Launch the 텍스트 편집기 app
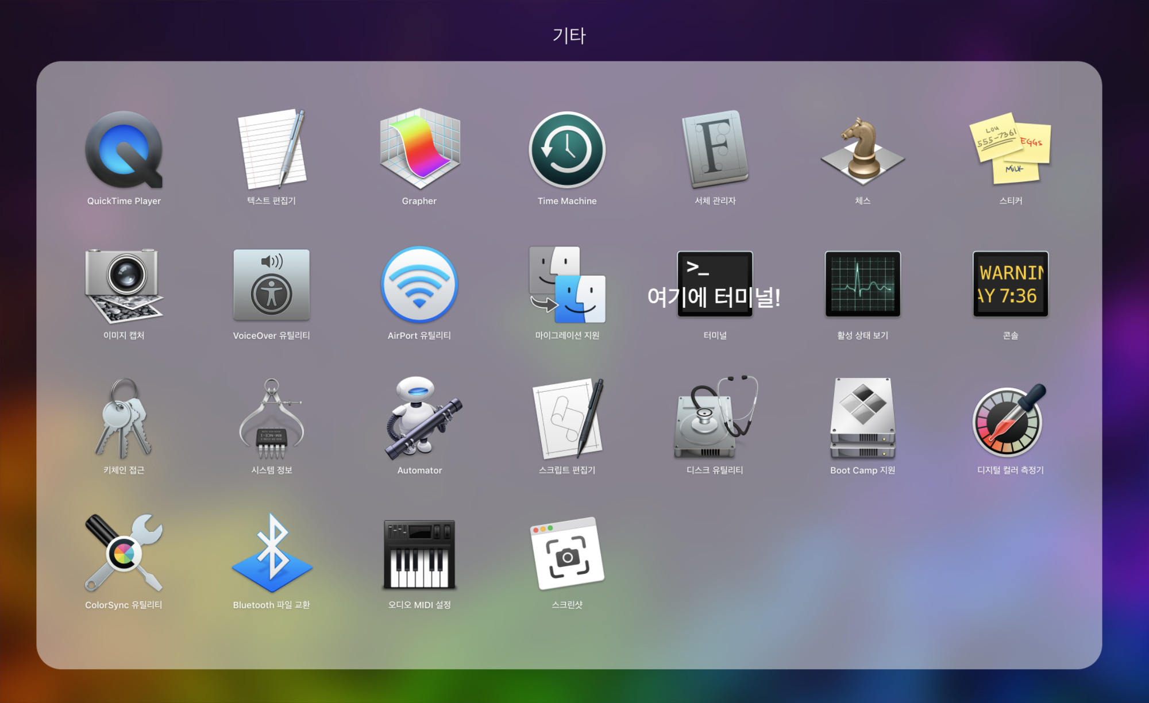The image size is (1149, 703). [x=272, y=149]
